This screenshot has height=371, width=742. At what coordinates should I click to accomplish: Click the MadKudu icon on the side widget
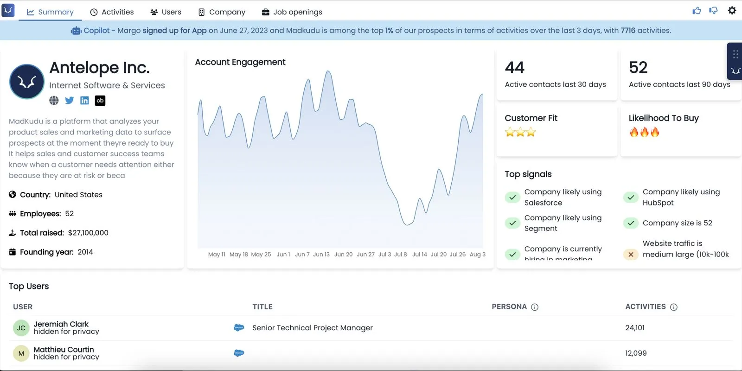click(736, 71)
